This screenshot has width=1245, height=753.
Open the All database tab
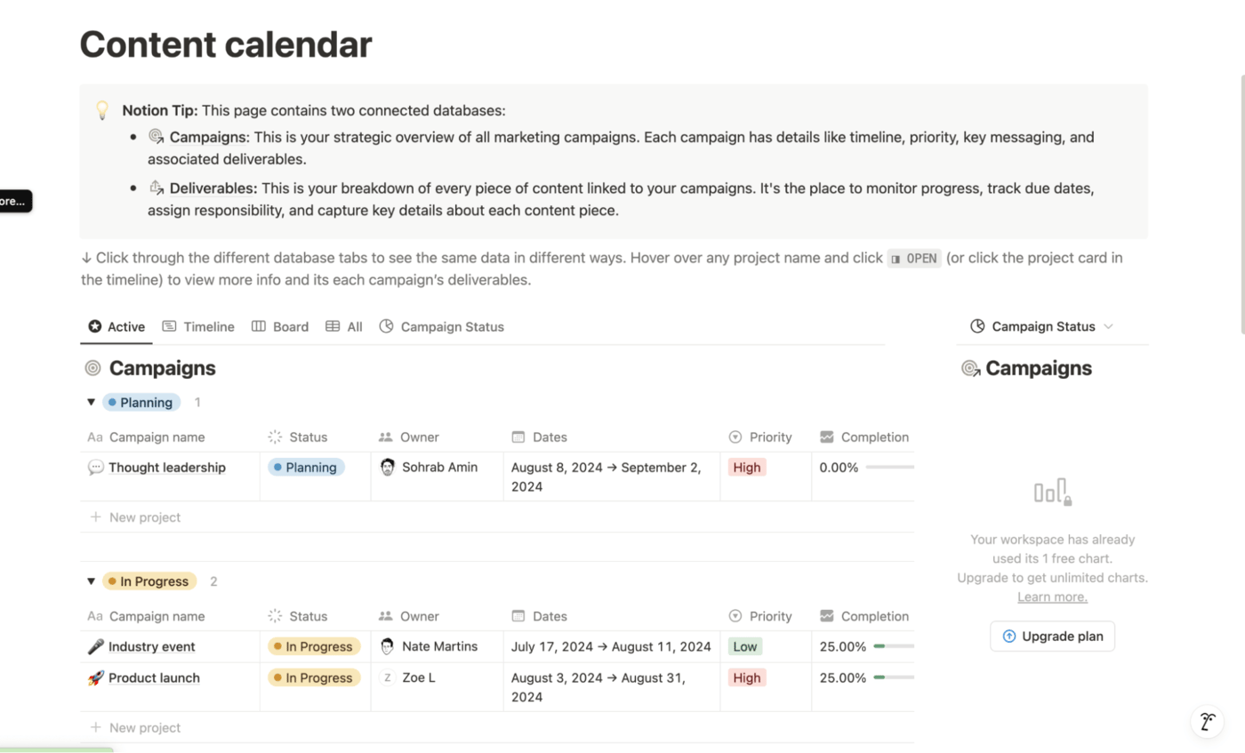[x=344, y=327]
